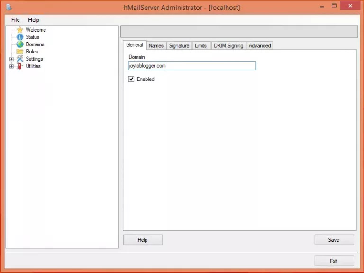Open the Limits tab

[200, 45]
